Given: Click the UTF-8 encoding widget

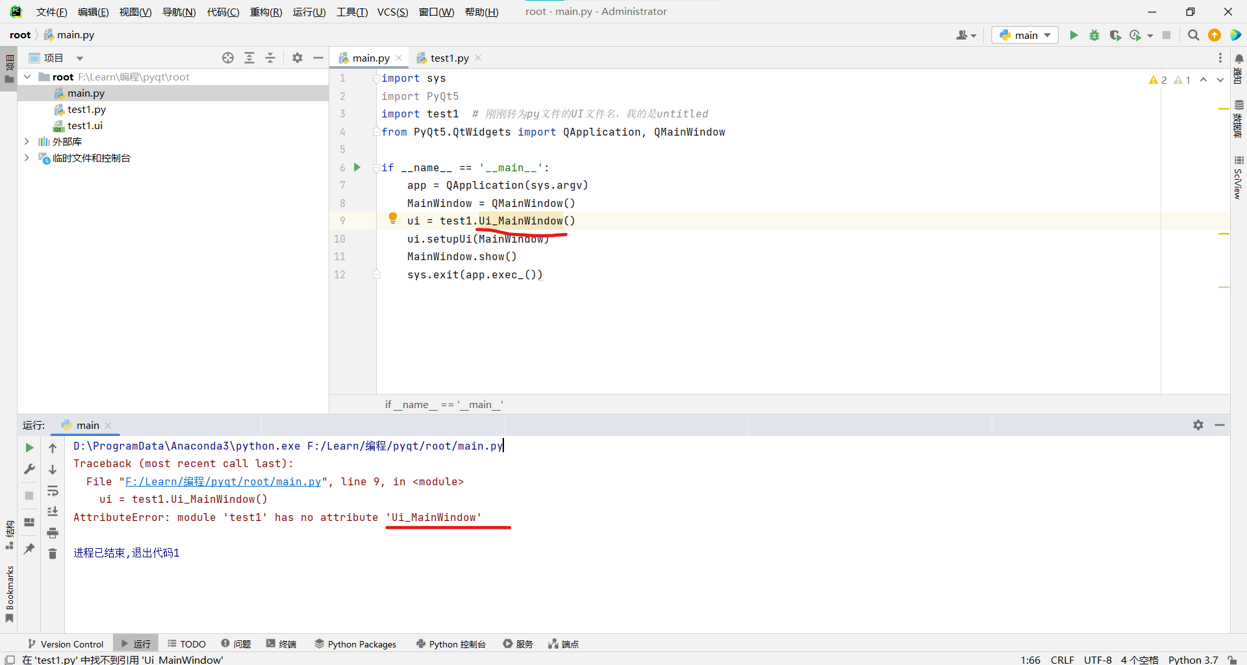Looking at the screenshot, I should pyautogui.click(x=1098, y=660).
